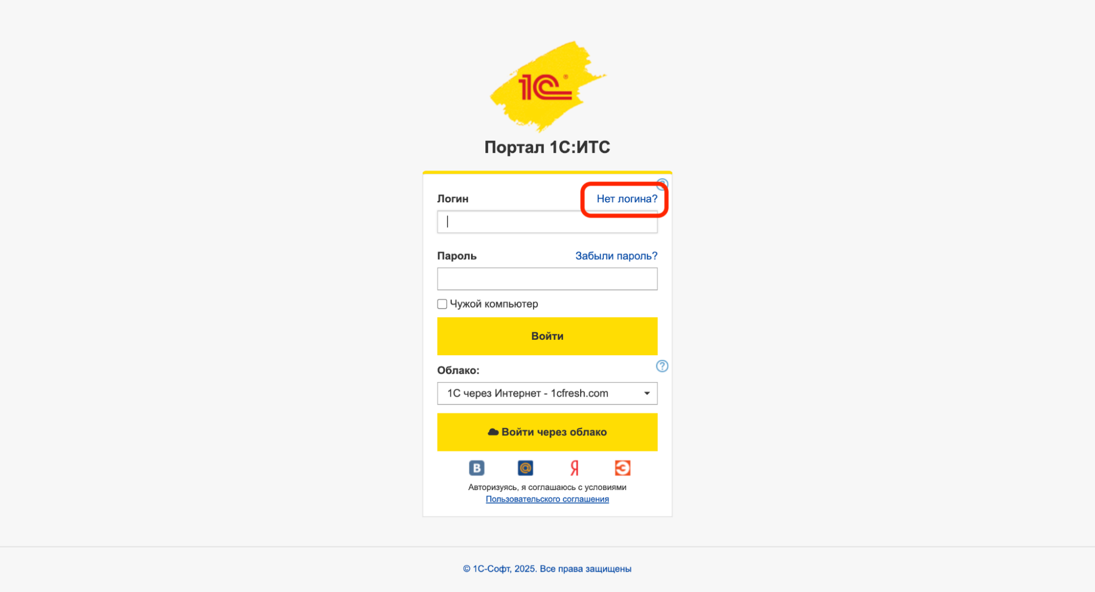Focus the Пароль input field
1095x592 pixels.
tap(547, 279)
